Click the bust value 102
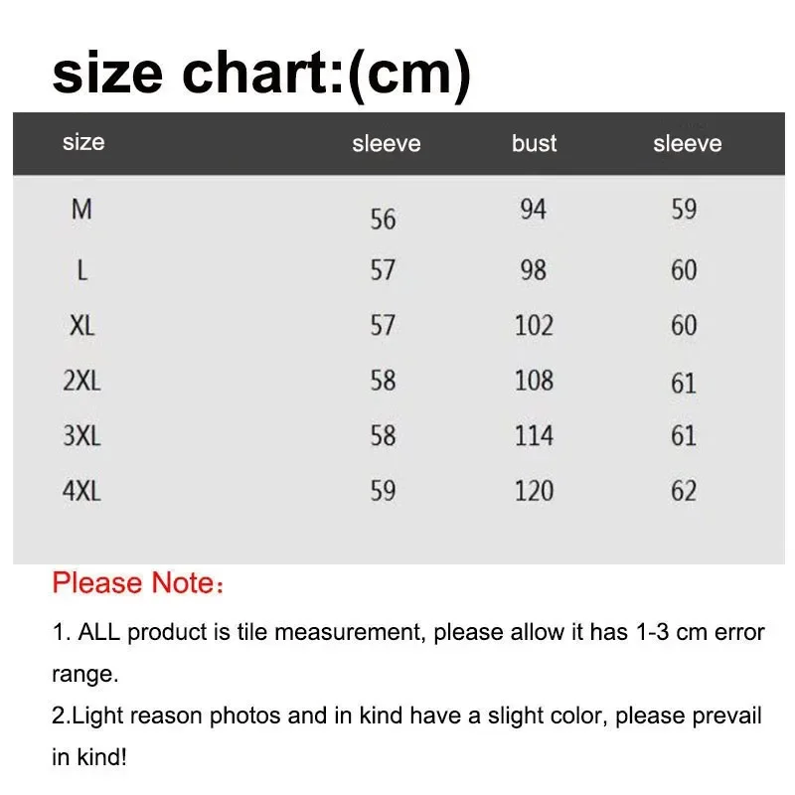This screenshot has height=795, width=795. click(x=534, y=326)
